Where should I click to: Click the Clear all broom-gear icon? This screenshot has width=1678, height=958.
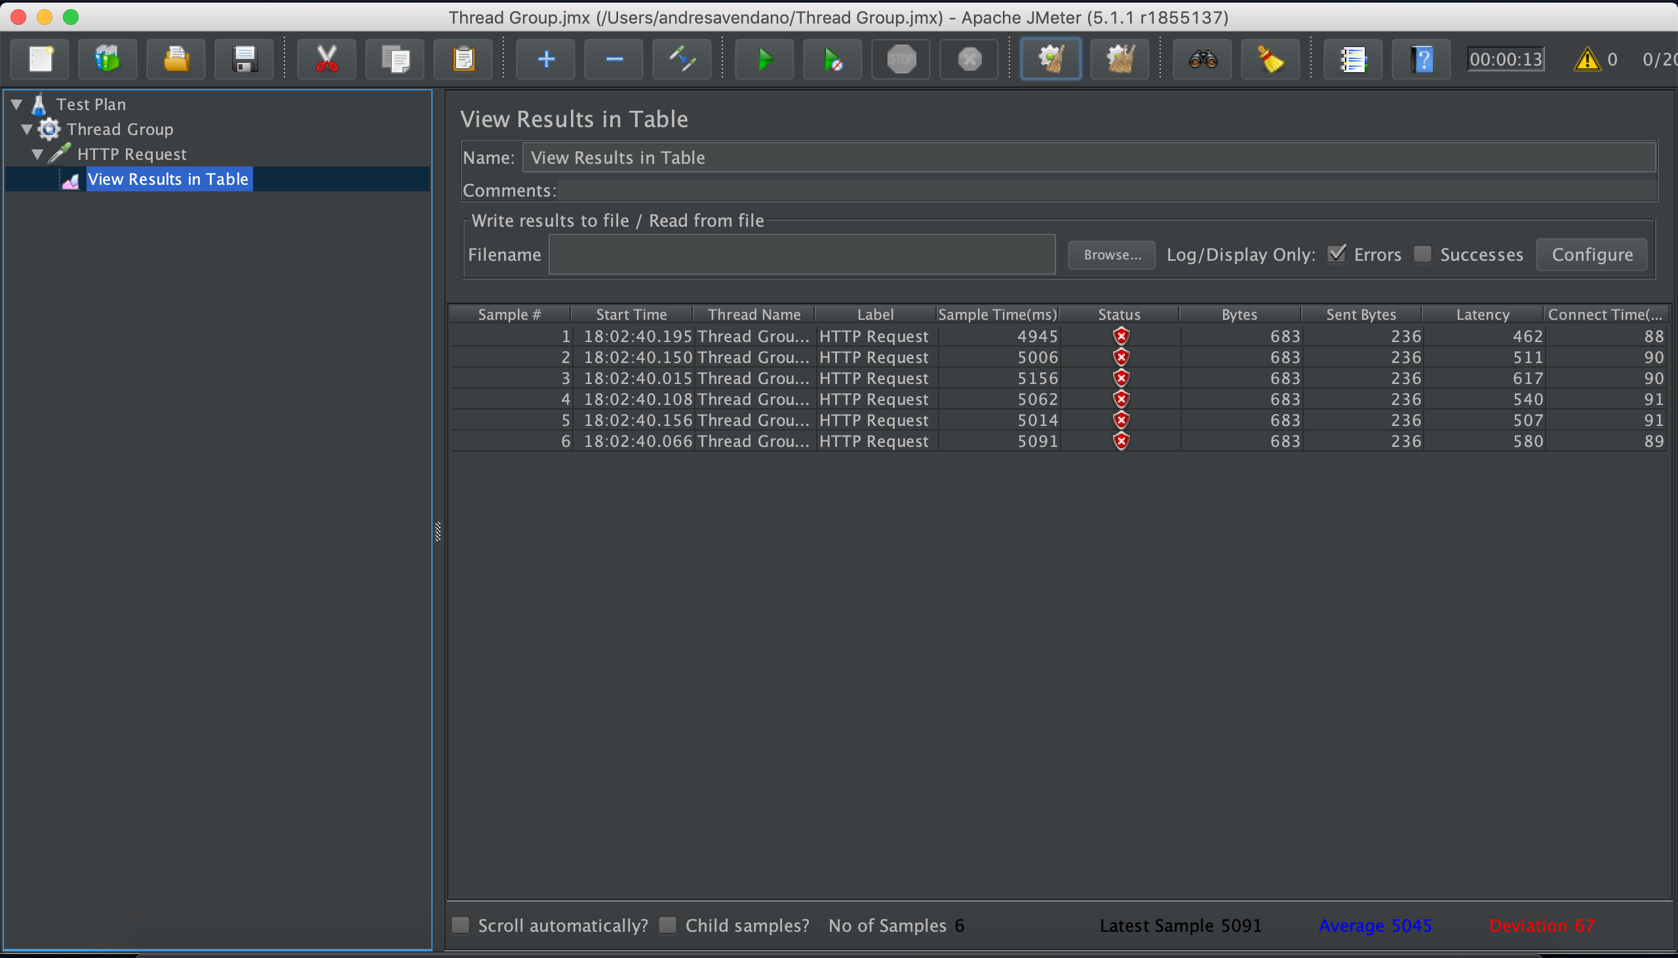click(x=1120, y=59)
